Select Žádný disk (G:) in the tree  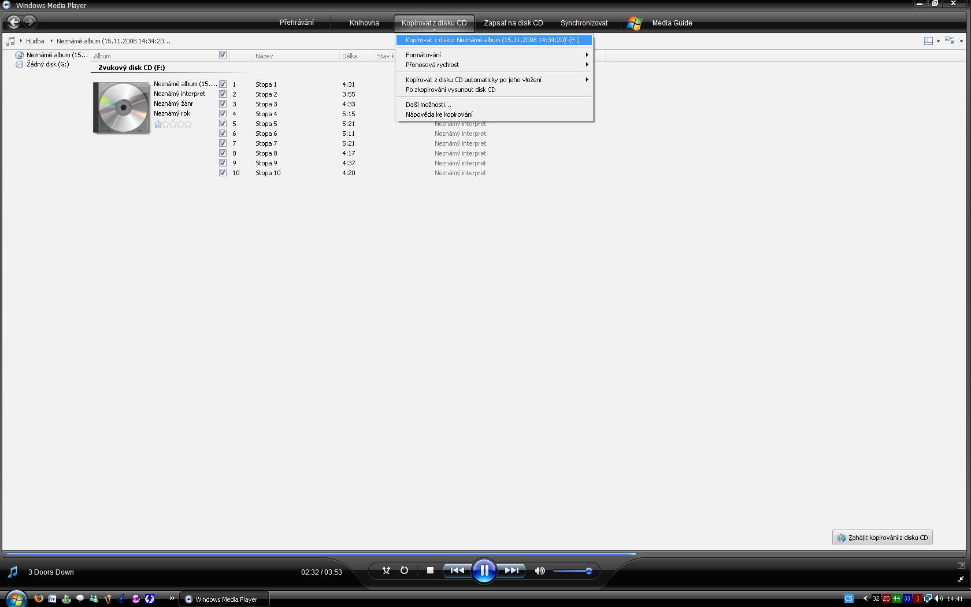point(42,64)
